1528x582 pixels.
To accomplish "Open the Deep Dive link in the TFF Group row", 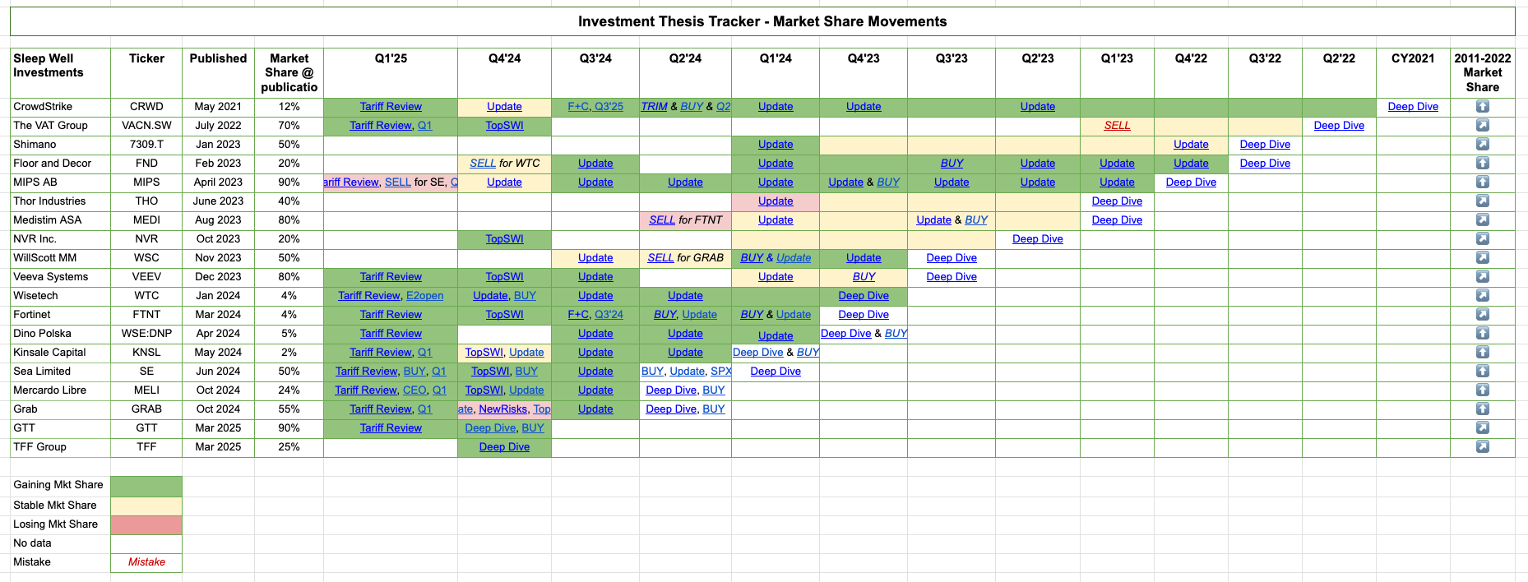I will [x=504, y=446].
